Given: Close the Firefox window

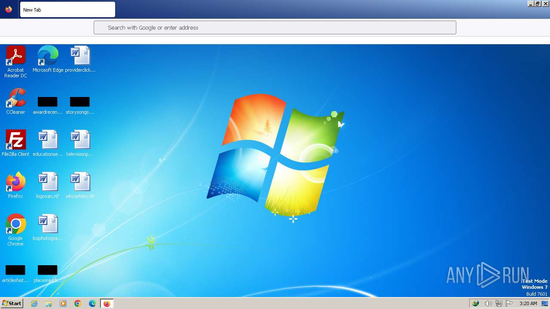Looking at the screenshot, I should click(545, 3).
